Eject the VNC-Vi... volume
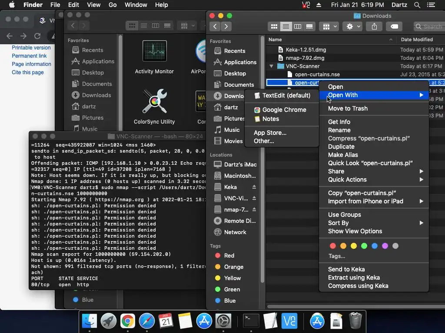The image size is (445, 333). coord(254,198)
